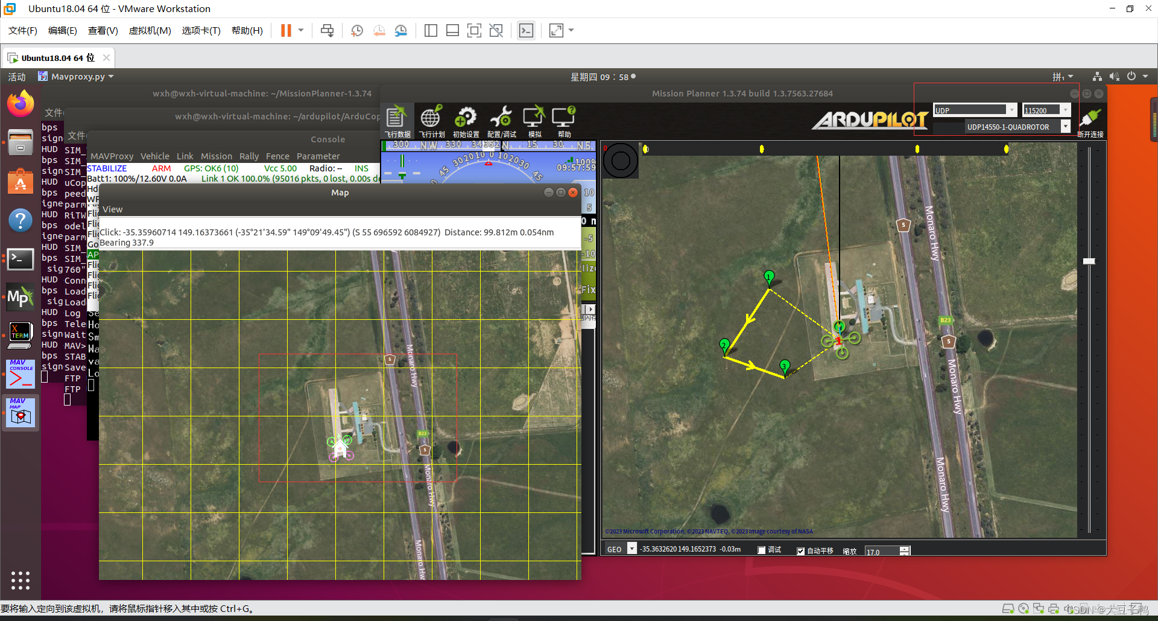Screen dimensions: 1158x621
Task: Click 活动 (Activities) in top bar
Action: point(17,77)
